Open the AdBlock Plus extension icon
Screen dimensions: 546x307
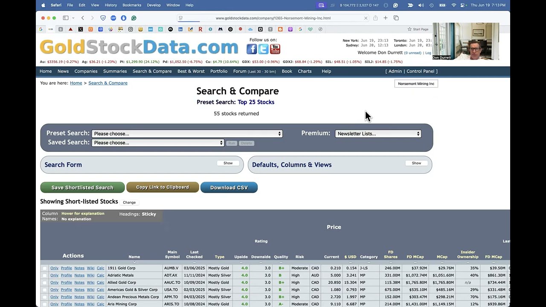click(x=113, y=18)
